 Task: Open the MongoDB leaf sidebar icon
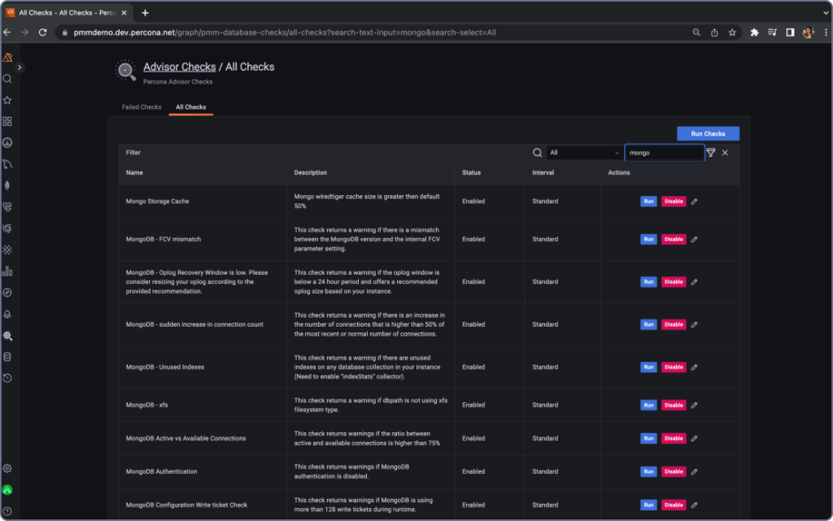click(x=7, y=185)
